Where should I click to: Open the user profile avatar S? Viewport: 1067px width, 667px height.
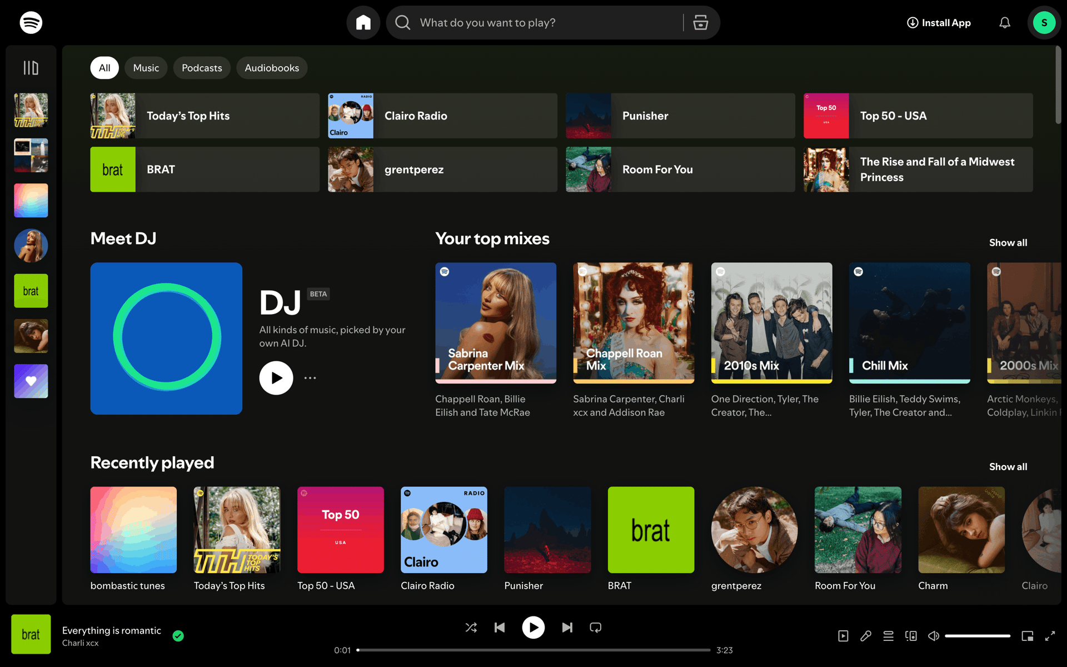click(1044, 23)
